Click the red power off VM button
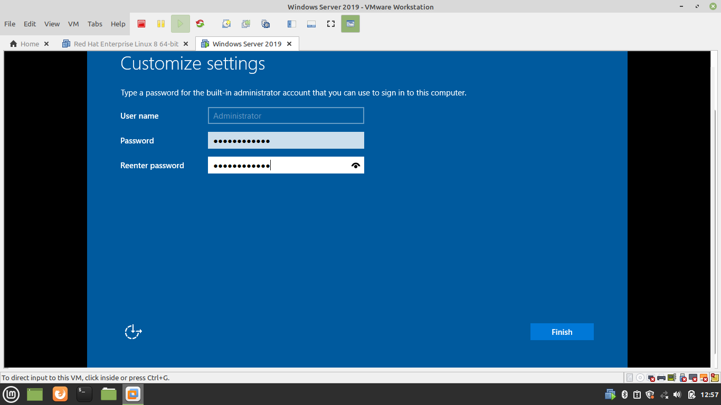Viewport: 721px width, 405px height. (141, 24)
